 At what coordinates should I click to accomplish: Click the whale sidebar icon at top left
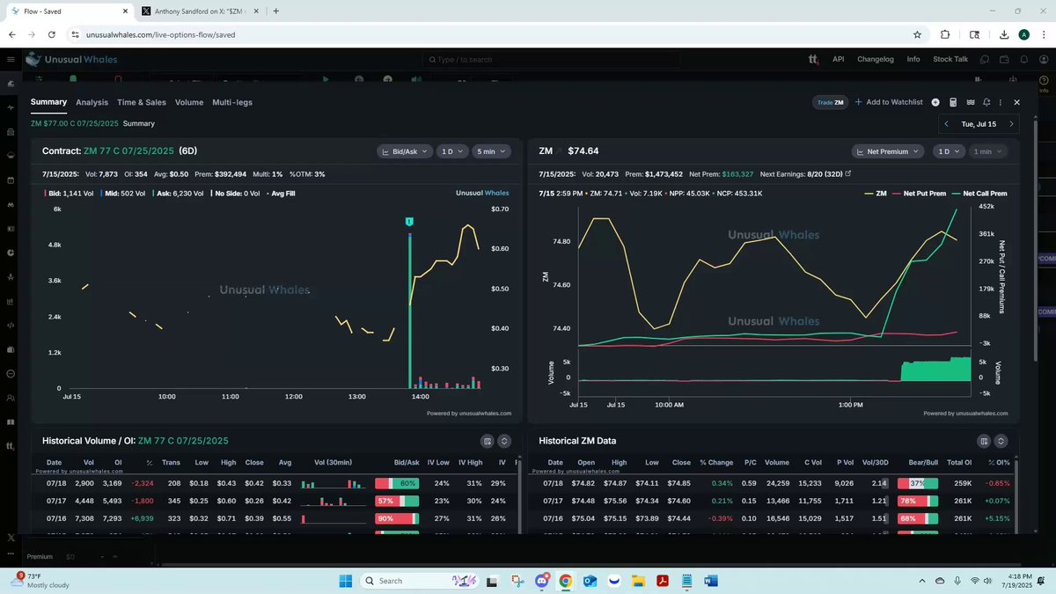point(11,84)
